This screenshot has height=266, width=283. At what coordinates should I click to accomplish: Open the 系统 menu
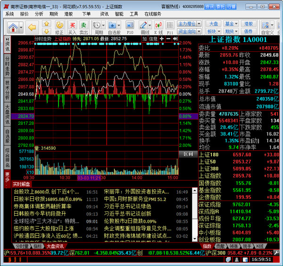tap(9, 14)
